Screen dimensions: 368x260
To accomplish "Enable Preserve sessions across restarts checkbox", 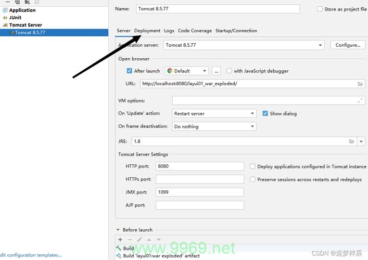I will pyautogui.click(x=252, y=179).
